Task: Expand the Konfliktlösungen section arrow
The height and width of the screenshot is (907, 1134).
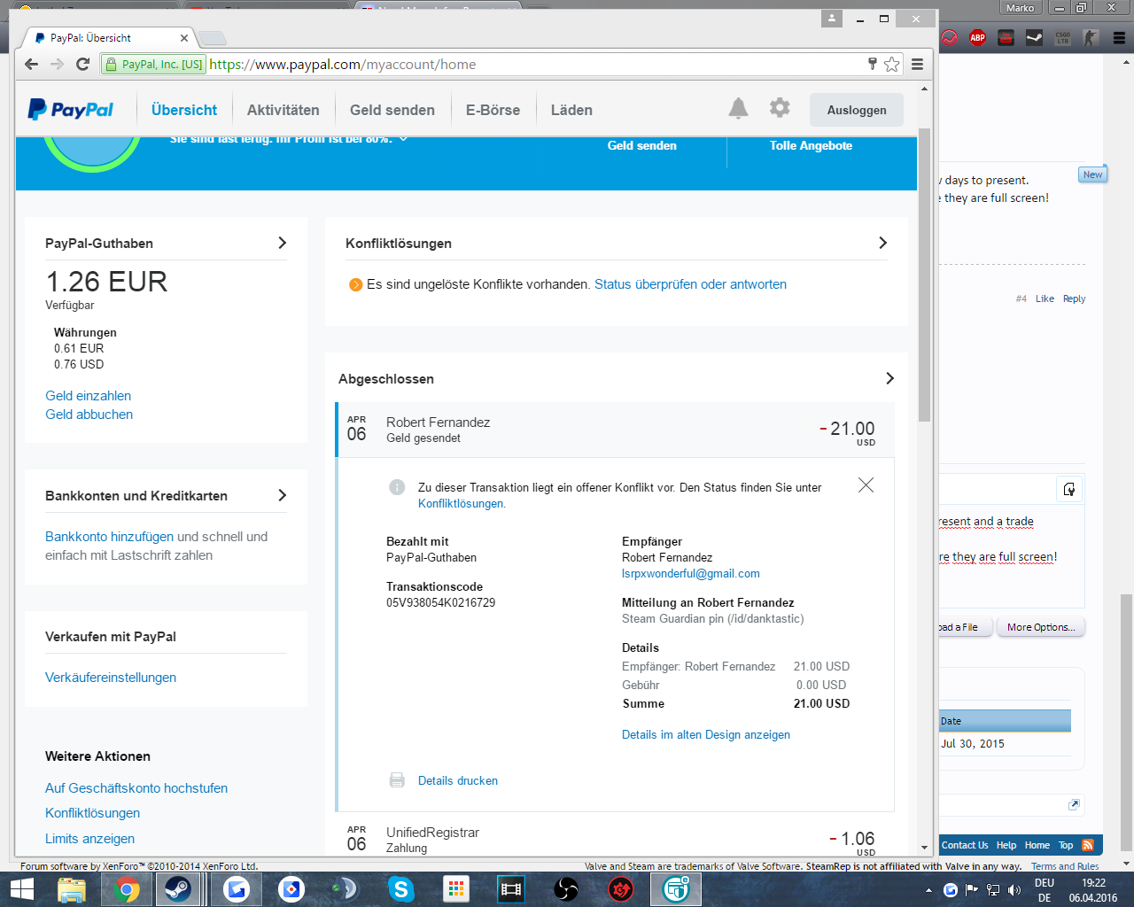Action: [x=882, y=243]
